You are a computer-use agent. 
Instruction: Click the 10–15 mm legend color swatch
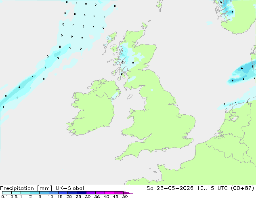(x=54, y=193)
